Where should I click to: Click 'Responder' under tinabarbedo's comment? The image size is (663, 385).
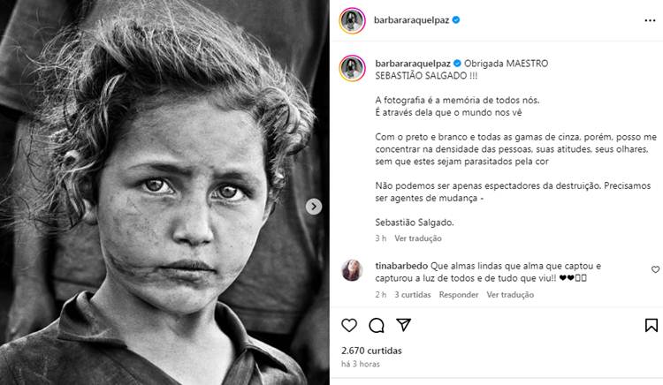tap(458, 295)
